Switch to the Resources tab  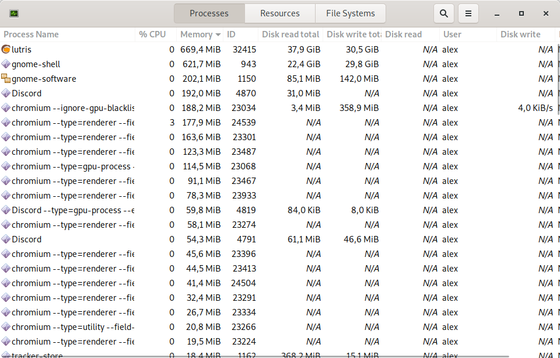pyautogui.click(x=279, y=13)
